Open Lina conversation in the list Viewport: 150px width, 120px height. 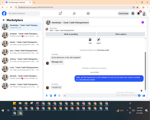point(21,52)
